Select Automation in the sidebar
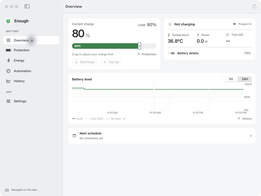 point(31,71)
